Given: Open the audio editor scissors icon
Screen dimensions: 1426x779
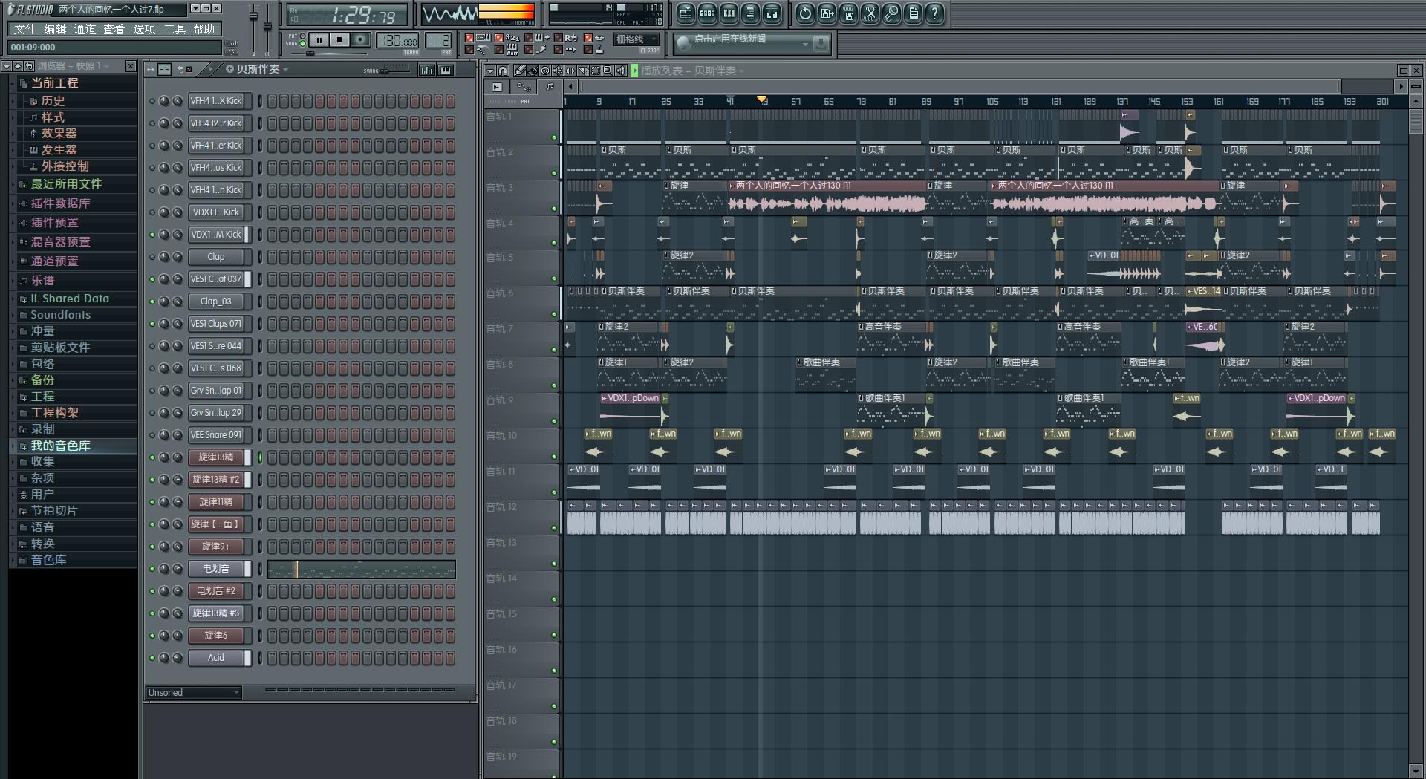Looking at the screenshot, I should coord(870,13).
